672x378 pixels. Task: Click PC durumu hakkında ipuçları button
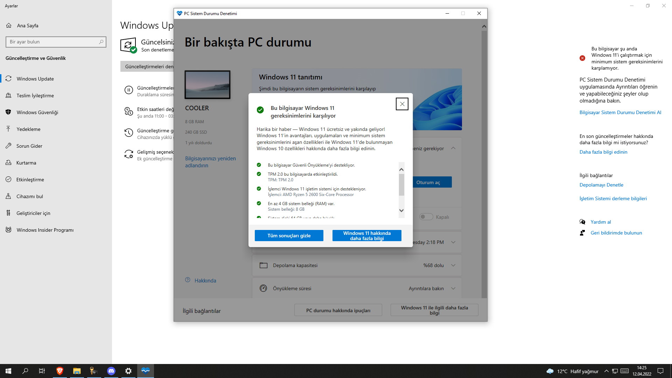(338, 310)
